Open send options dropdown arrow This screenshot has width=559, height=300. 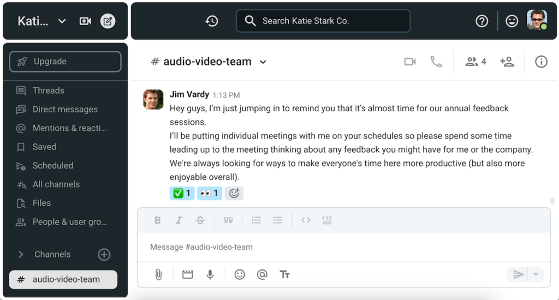(536, 274)
